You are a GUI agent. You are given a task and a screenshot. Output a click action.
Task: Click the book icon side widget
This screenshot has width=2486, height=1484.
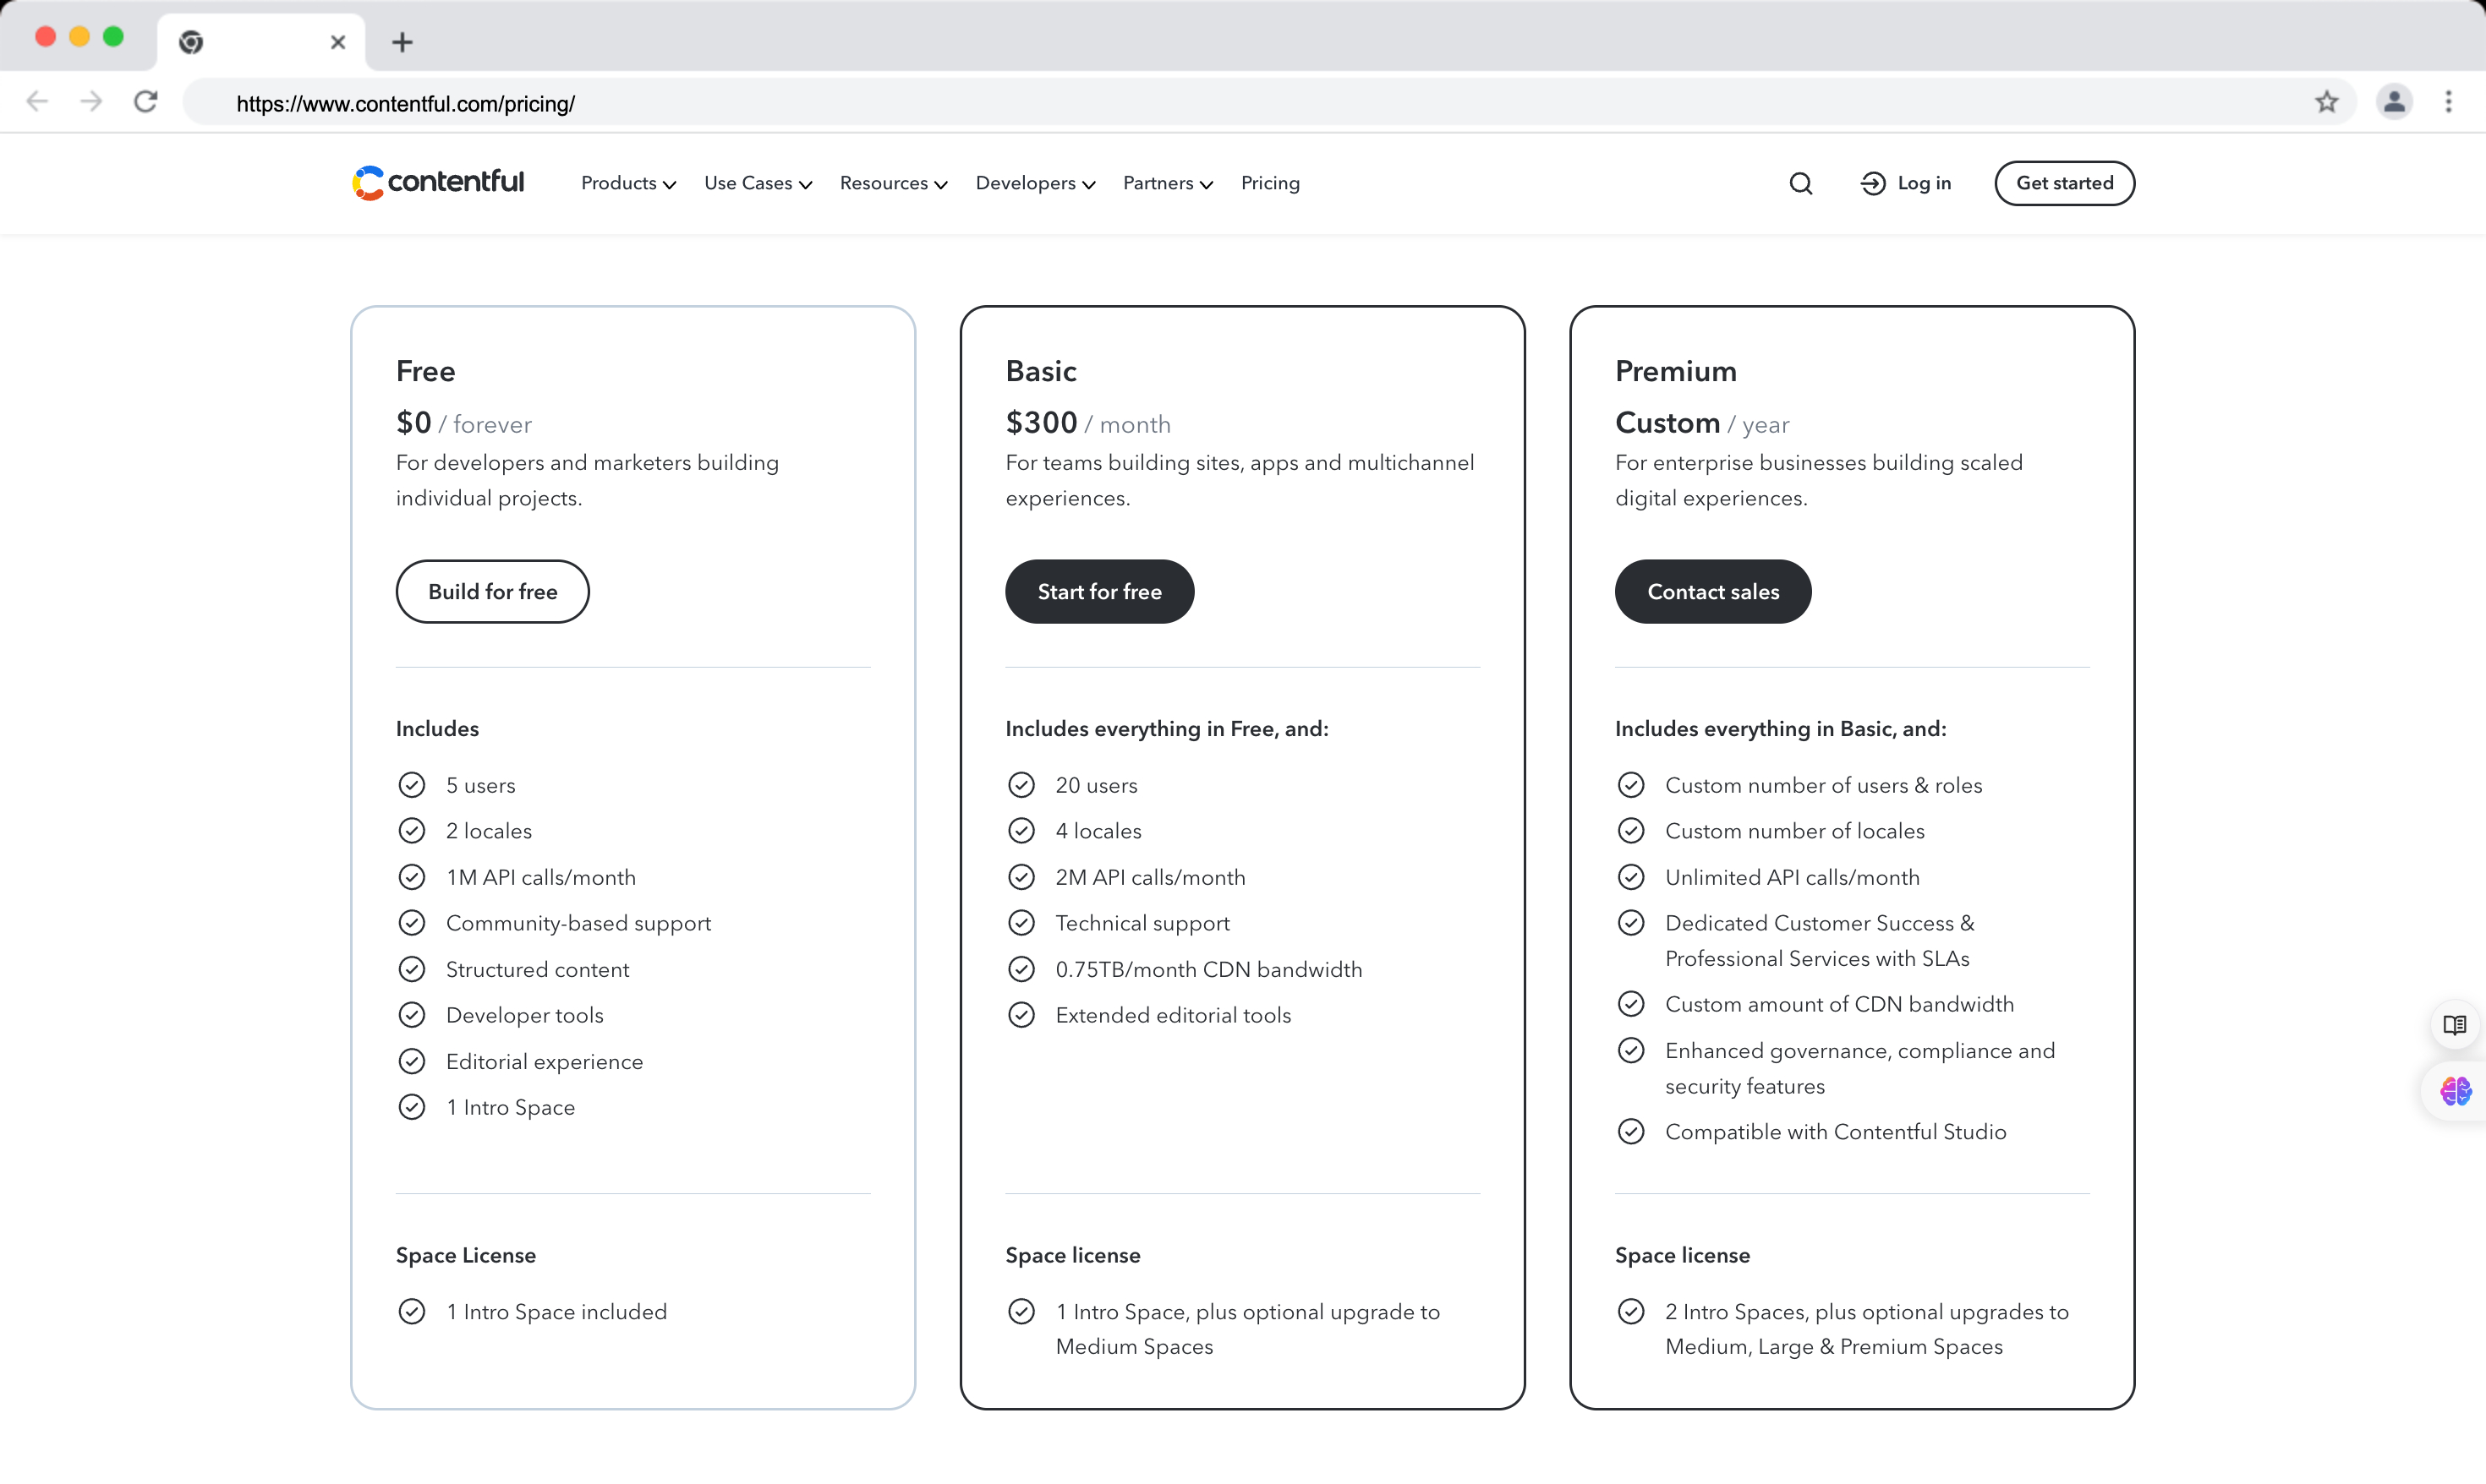click(x=2454, y=1024)
